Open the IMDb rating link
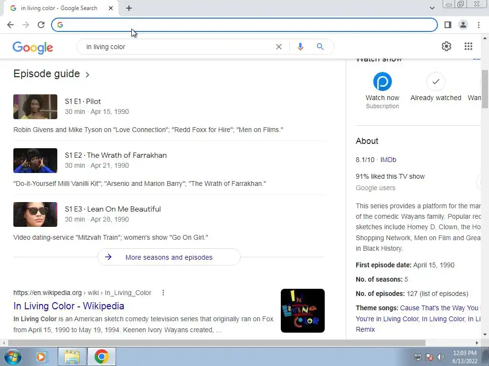 (x=388, y=160)
